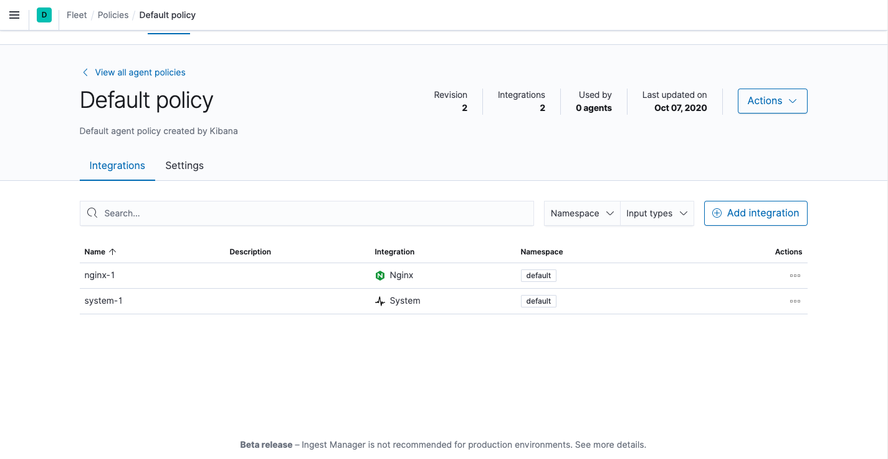This screenshot has width=888, height=459.
Task: Select the Policies breadcrumb link
Action: pyautogui.click(x=113, y=15)
